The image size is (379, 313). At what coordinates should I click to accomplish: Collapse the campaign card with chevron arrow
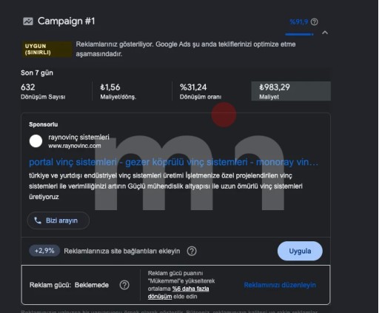325,33
